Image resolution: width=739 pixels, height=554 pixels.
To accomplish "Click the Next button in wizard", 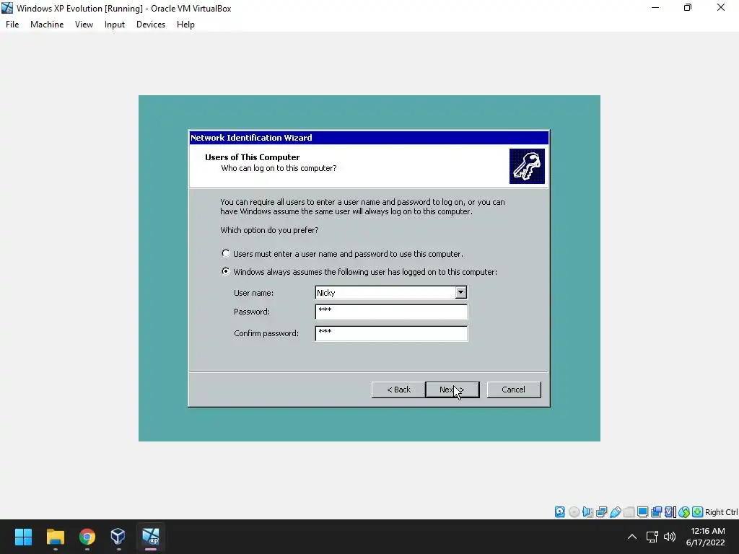I will (452, 390).
